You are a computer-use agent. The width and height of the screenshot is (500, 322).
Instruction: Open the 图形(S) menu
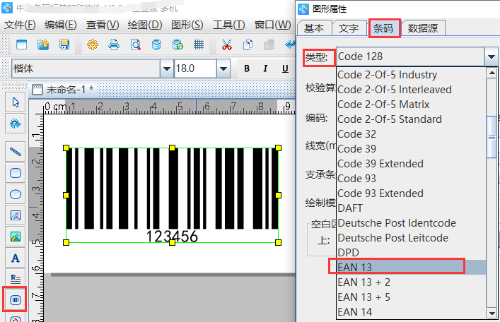pos(187,25)
